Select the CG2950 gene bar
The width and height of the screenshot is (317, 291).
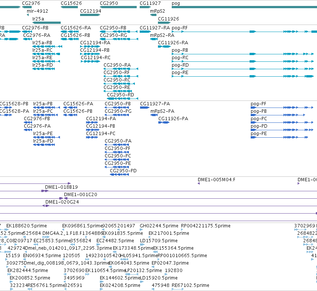pyautogui.click(x=118, y=7)
